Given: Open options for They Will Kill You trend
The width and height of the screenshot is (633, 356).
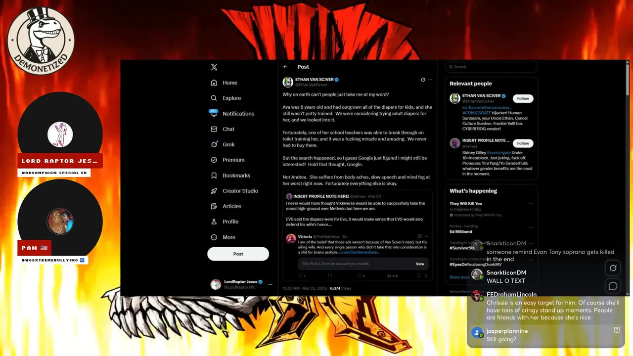Looking at the screenshot, I should (x=531, y=203).
